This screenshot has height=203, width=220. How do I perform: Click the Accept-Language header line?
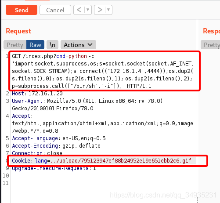59,138
